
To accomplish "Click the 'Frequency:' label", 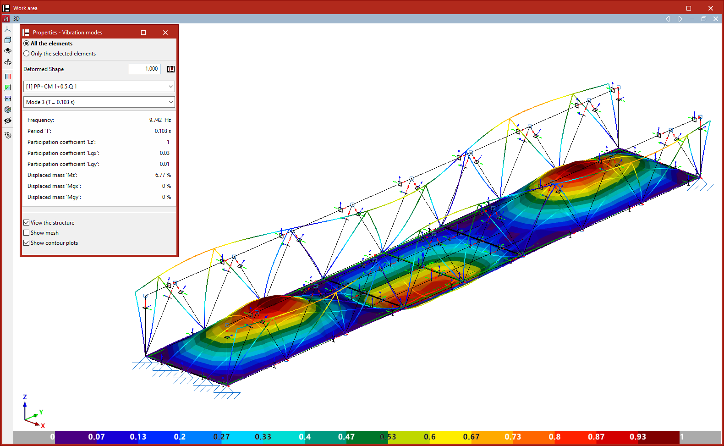I will click(x=41, y=120).
